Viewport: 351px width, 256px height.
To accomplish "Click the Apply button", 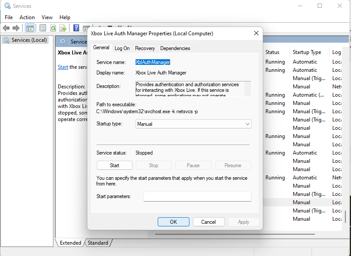I will point(244,222).
